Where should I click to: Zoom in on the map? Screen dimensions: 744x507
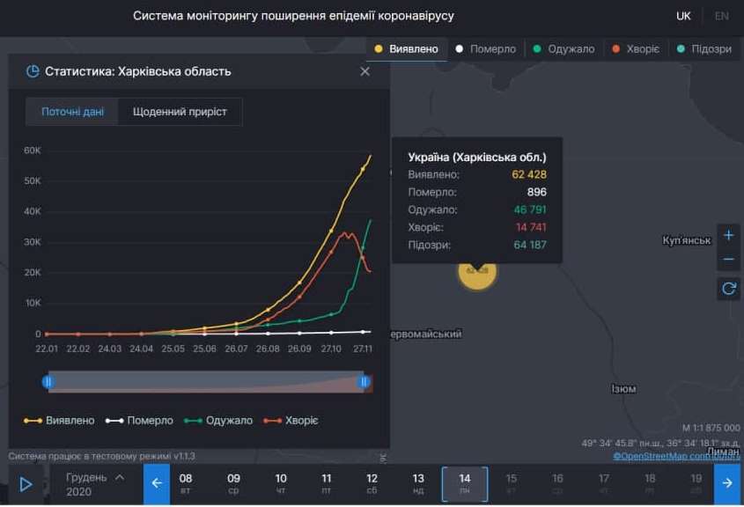[728, 235]
